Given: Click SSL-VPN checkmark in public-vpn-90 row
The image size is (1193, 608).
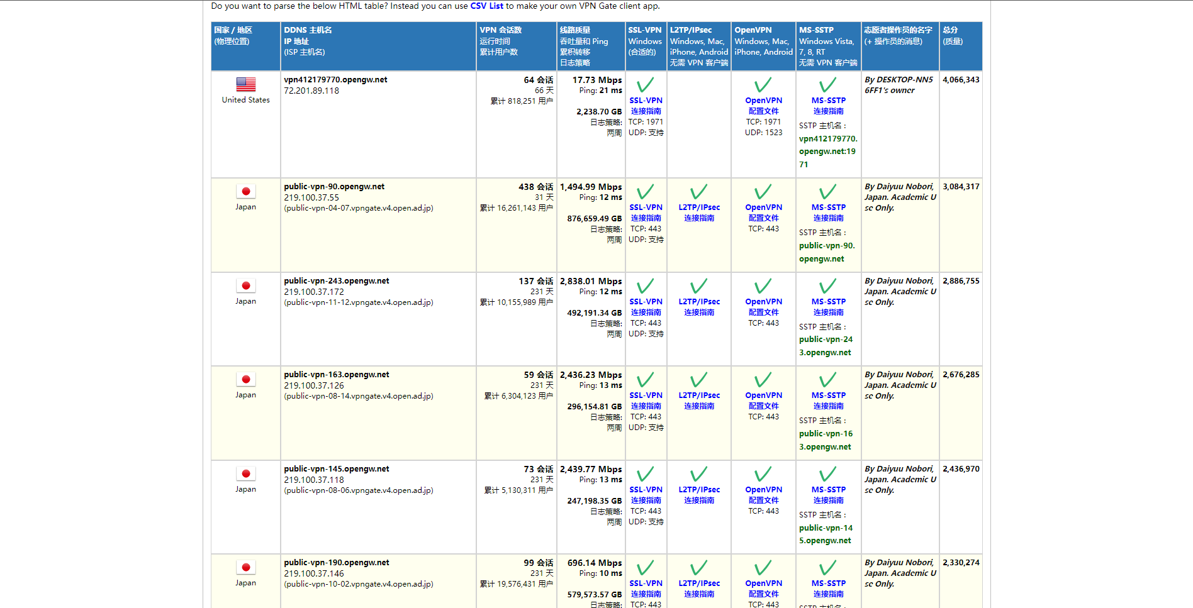Looking at the screenshot, I should (x=646, y=192).
